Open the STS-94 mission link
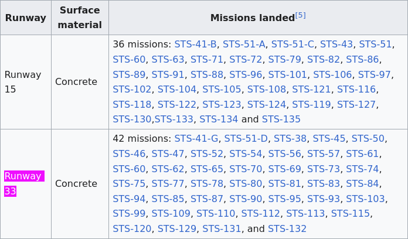Image resolution: width=408 pixels, height=239 pixels. [129, 199]
